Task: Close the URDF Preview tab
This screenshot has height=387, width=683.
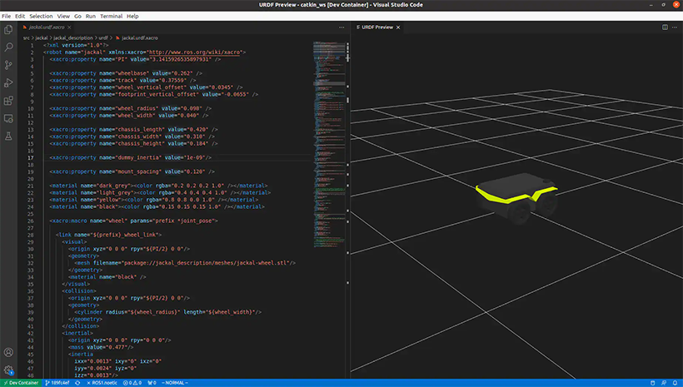Action: point(398,27)
